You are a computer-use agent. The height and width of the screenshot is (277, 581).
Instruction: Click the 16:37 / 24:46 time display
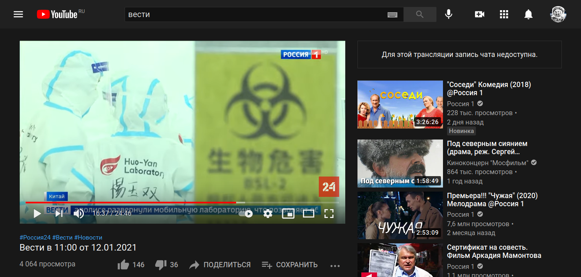click(x=112, y=213)
